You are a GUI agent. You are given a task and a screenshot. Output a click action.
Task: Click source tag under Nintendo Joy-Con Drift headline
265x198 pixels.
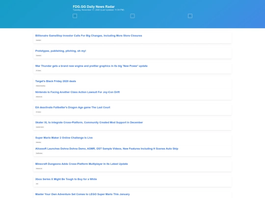coord(39,97)
